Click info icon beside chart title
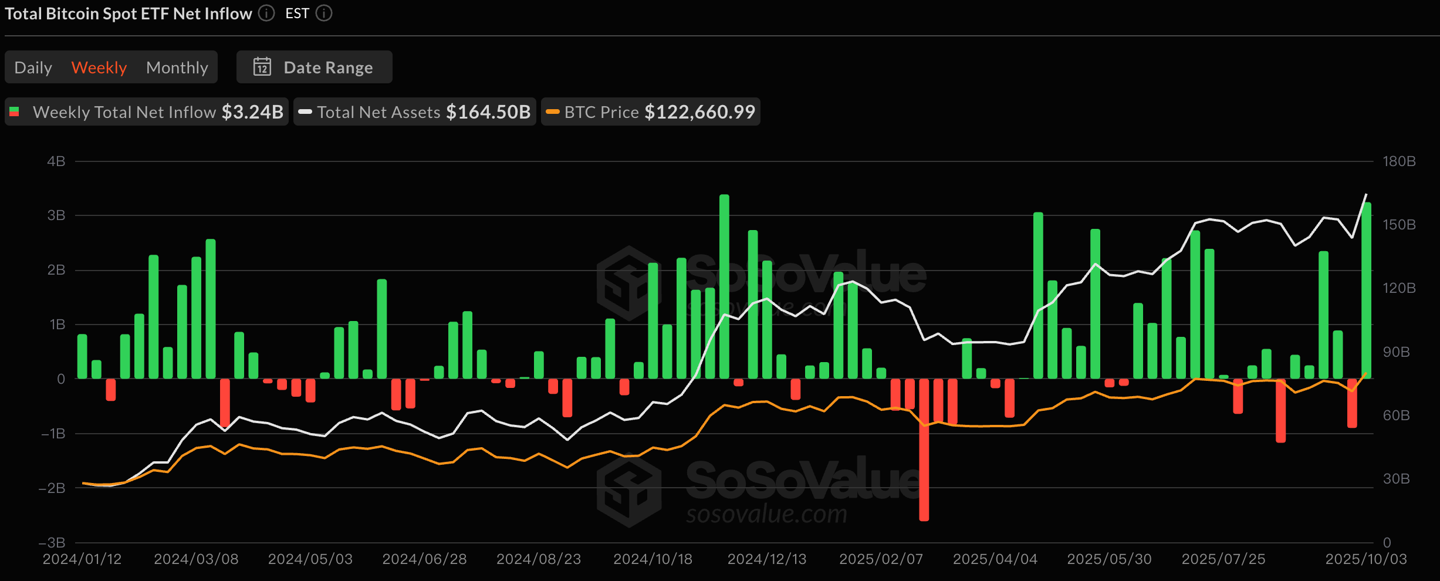The width and height of the screenshot is (1440, 581). pyautogui.click(x=266, y=13)
